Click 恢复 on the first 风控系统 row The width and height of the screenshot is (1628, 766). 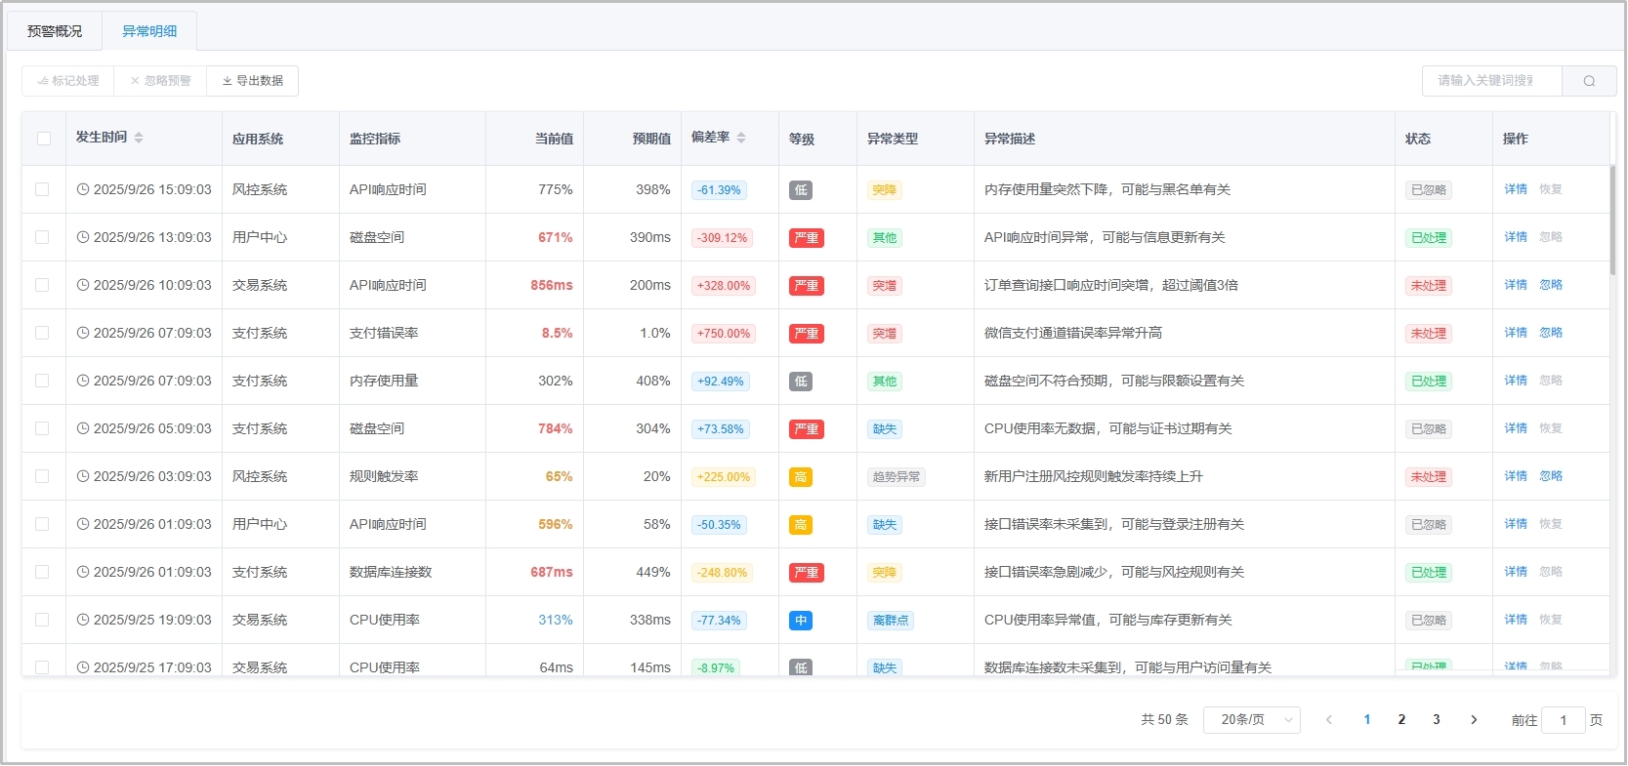[1551, 189]
